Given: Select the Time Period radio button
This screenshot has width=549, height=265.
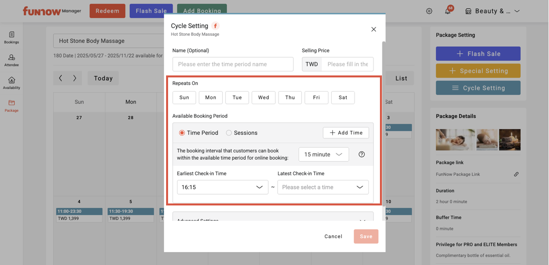Looking at the screenshot, I should click(x=182, y=133).
